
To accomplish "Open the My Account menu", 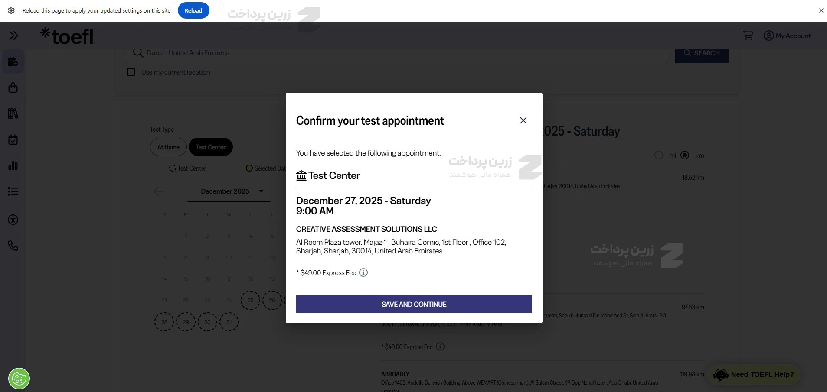I will pos(787,36).
